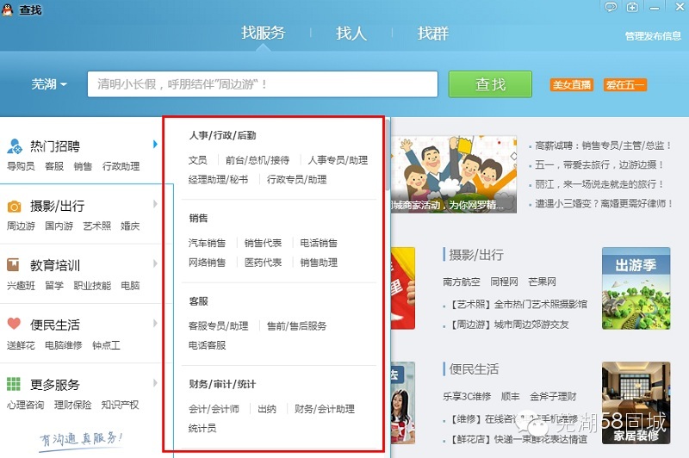Click into the search text field

263,84
